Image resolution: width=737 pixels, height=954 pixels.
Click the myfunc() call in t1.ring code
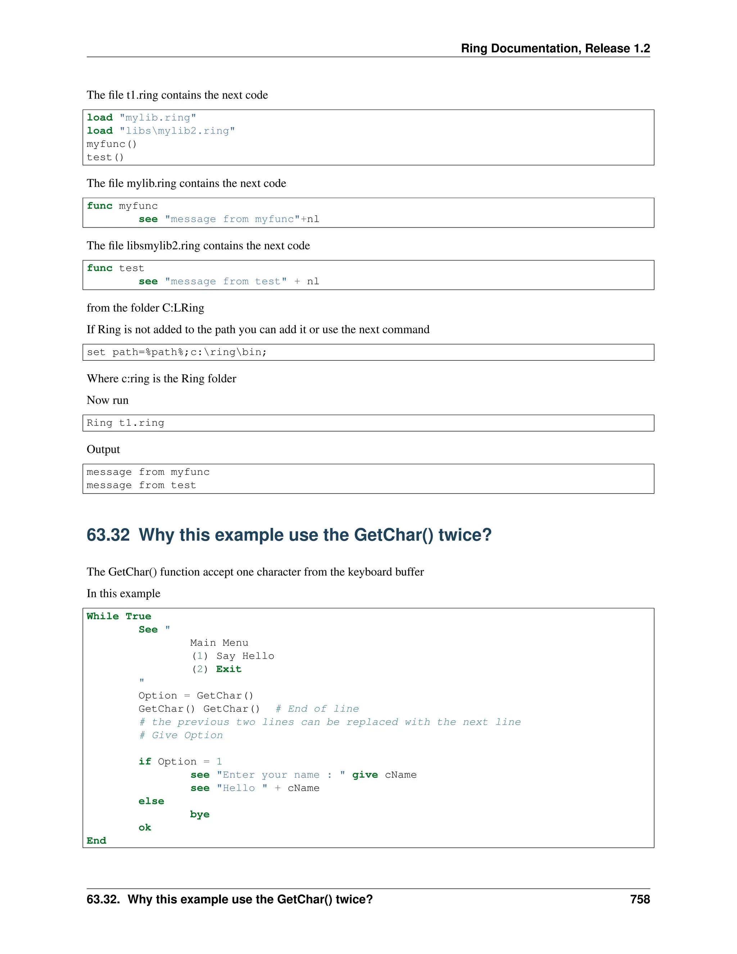tap(111, 144)
